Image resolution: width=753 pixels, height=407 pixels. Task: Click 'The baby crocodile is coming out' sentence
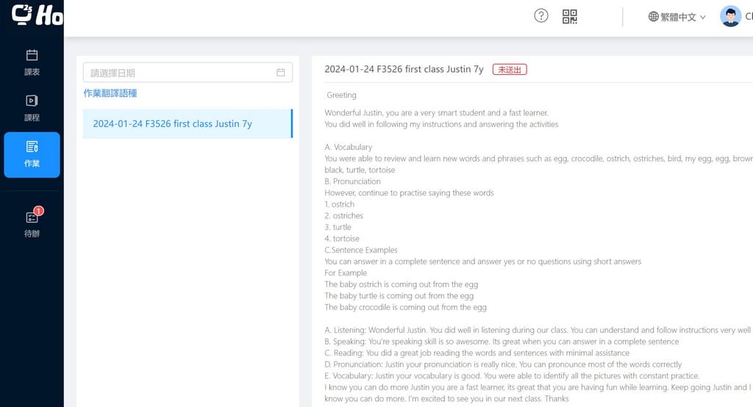coord(406,308)
